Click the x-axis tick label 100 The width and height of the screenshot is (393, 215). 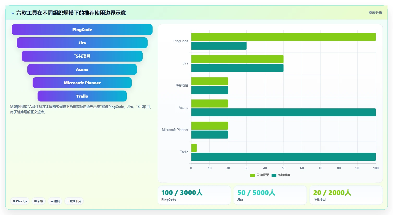(376, 168)
